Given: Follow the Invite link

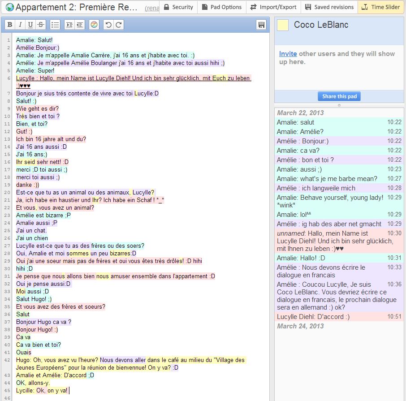Looking at the screenshot, I should tap(288, 54).
